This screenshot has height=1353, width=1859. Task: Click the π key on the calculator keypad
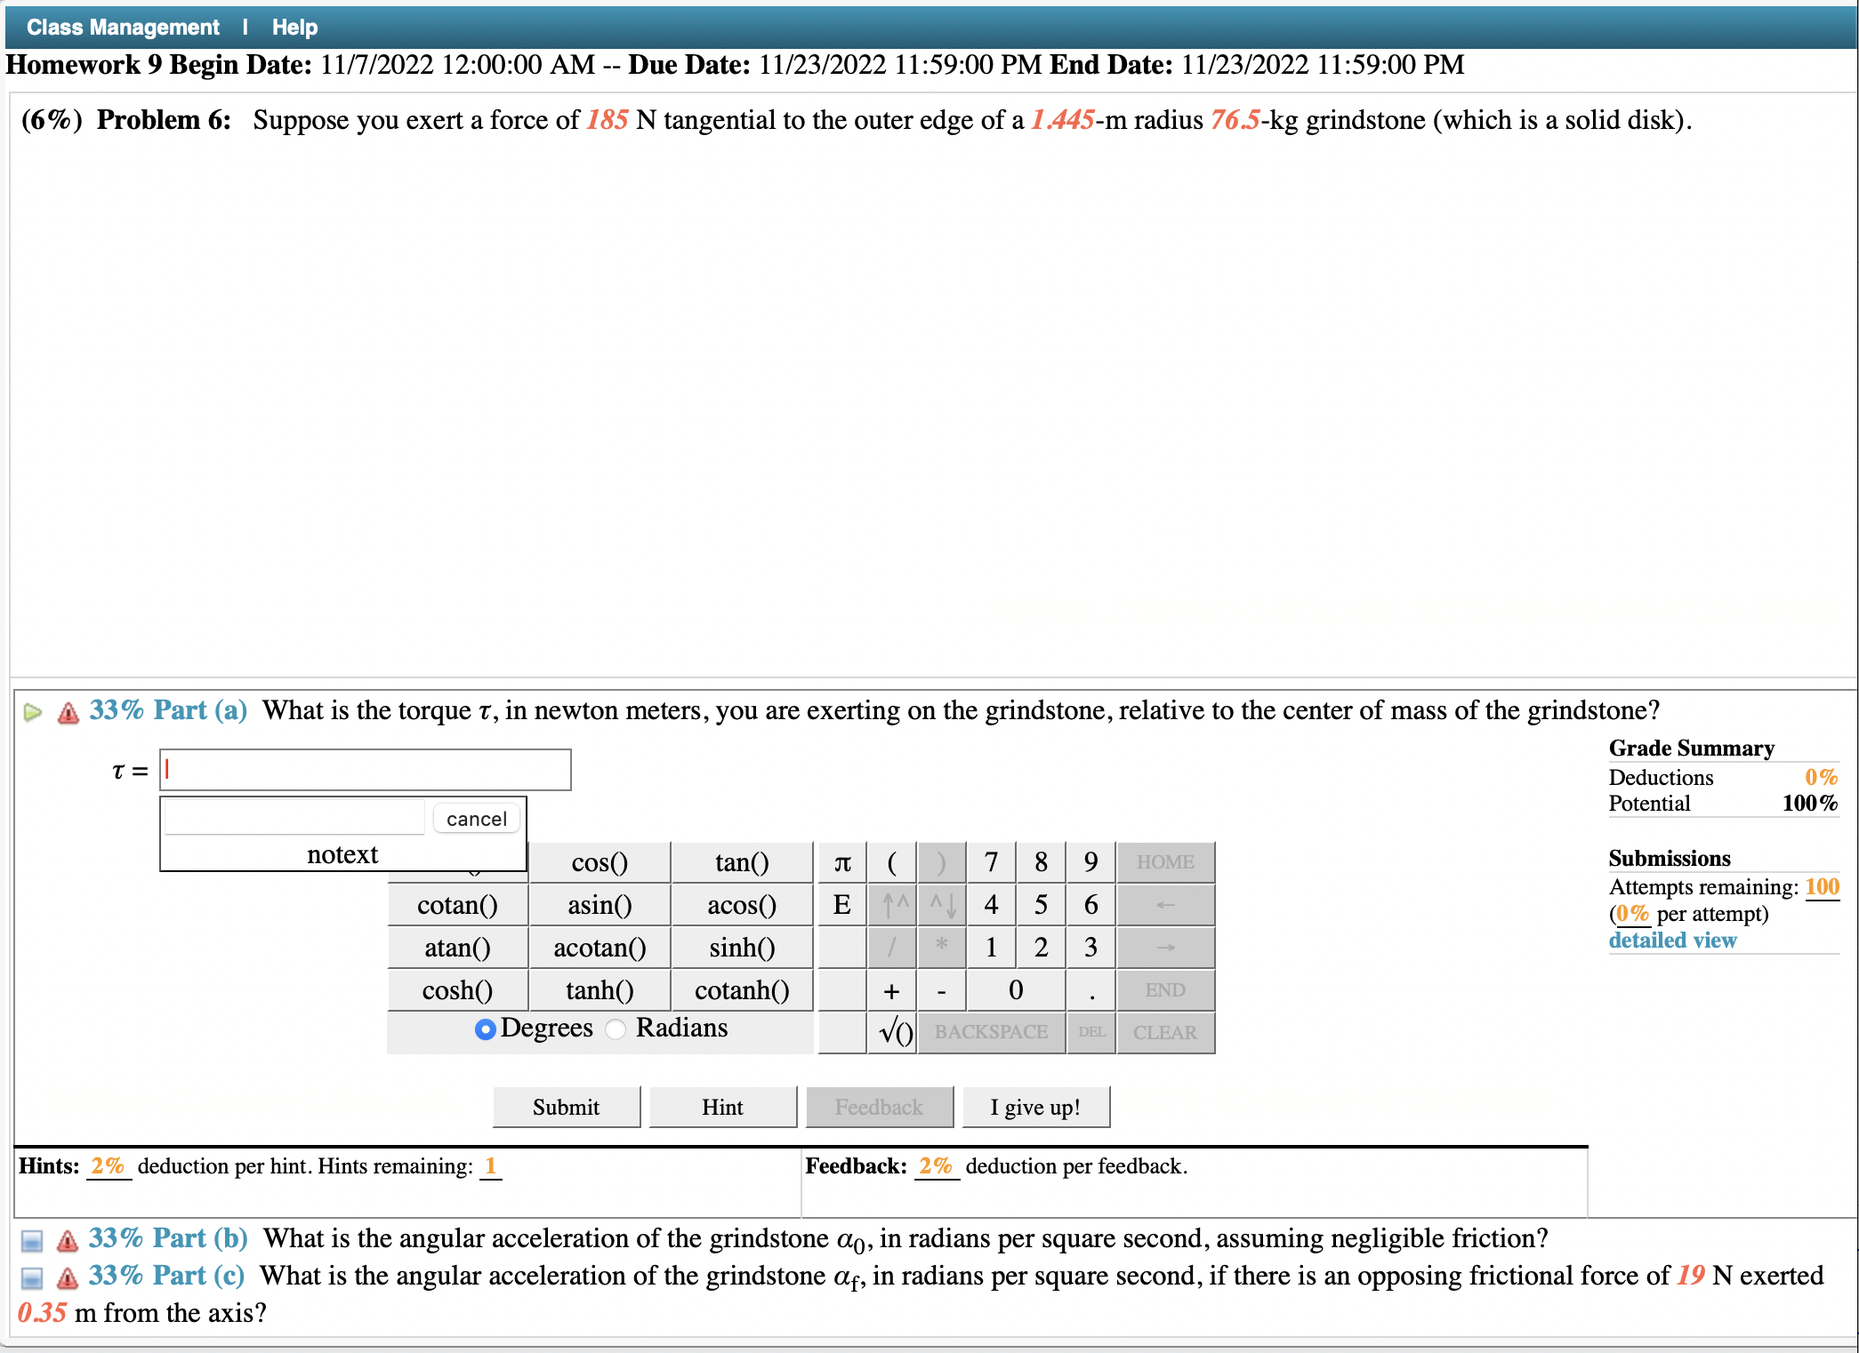(841, 861)
